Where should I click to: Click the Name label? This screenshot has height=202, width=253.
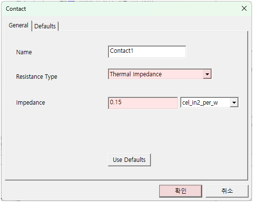point(24,52)
